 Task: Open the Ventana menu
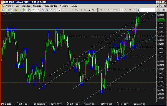click(x=64, y=6)
